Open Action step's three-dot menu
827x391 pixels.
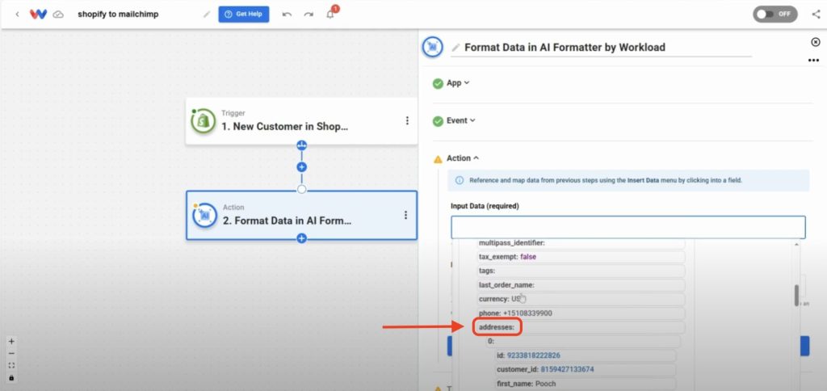pyautogui.click(x=405, y=215)
